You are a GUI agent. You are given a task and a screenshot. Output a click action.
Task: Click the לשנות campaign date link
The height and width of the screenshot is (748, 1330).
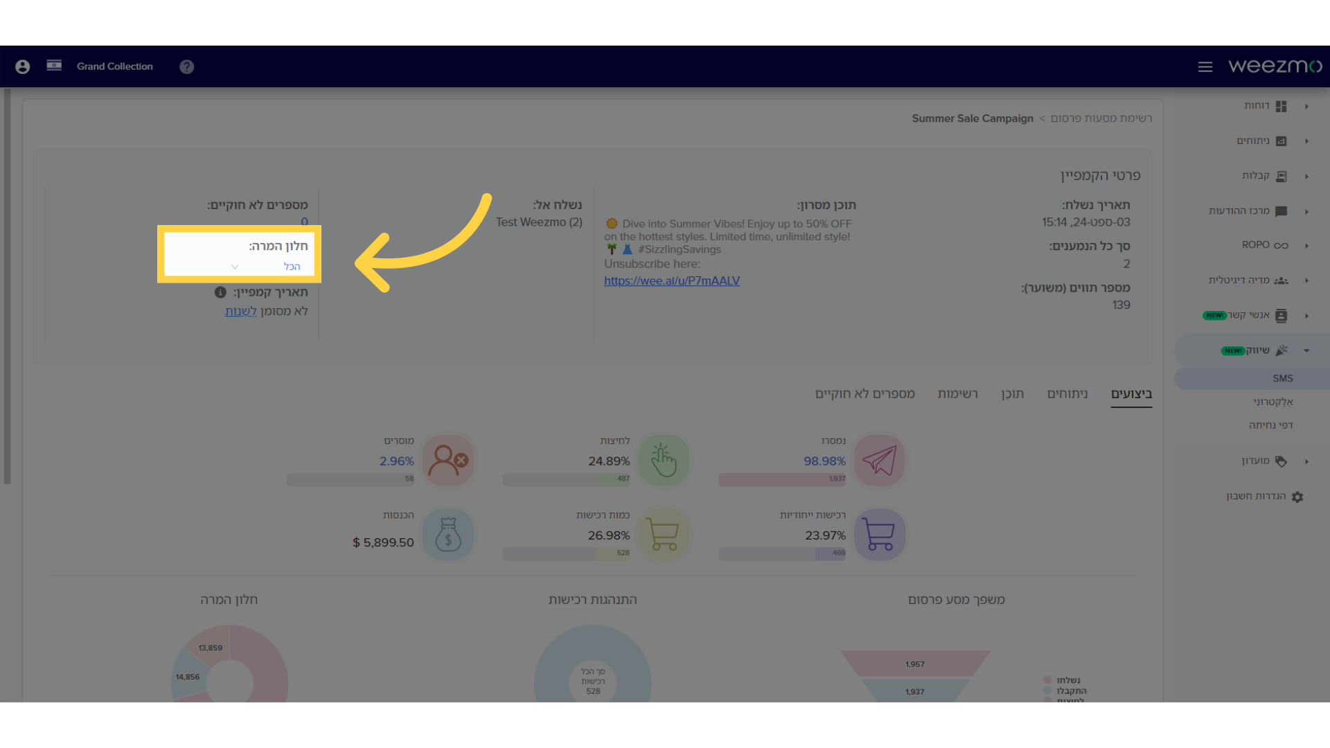click(240, 312)
